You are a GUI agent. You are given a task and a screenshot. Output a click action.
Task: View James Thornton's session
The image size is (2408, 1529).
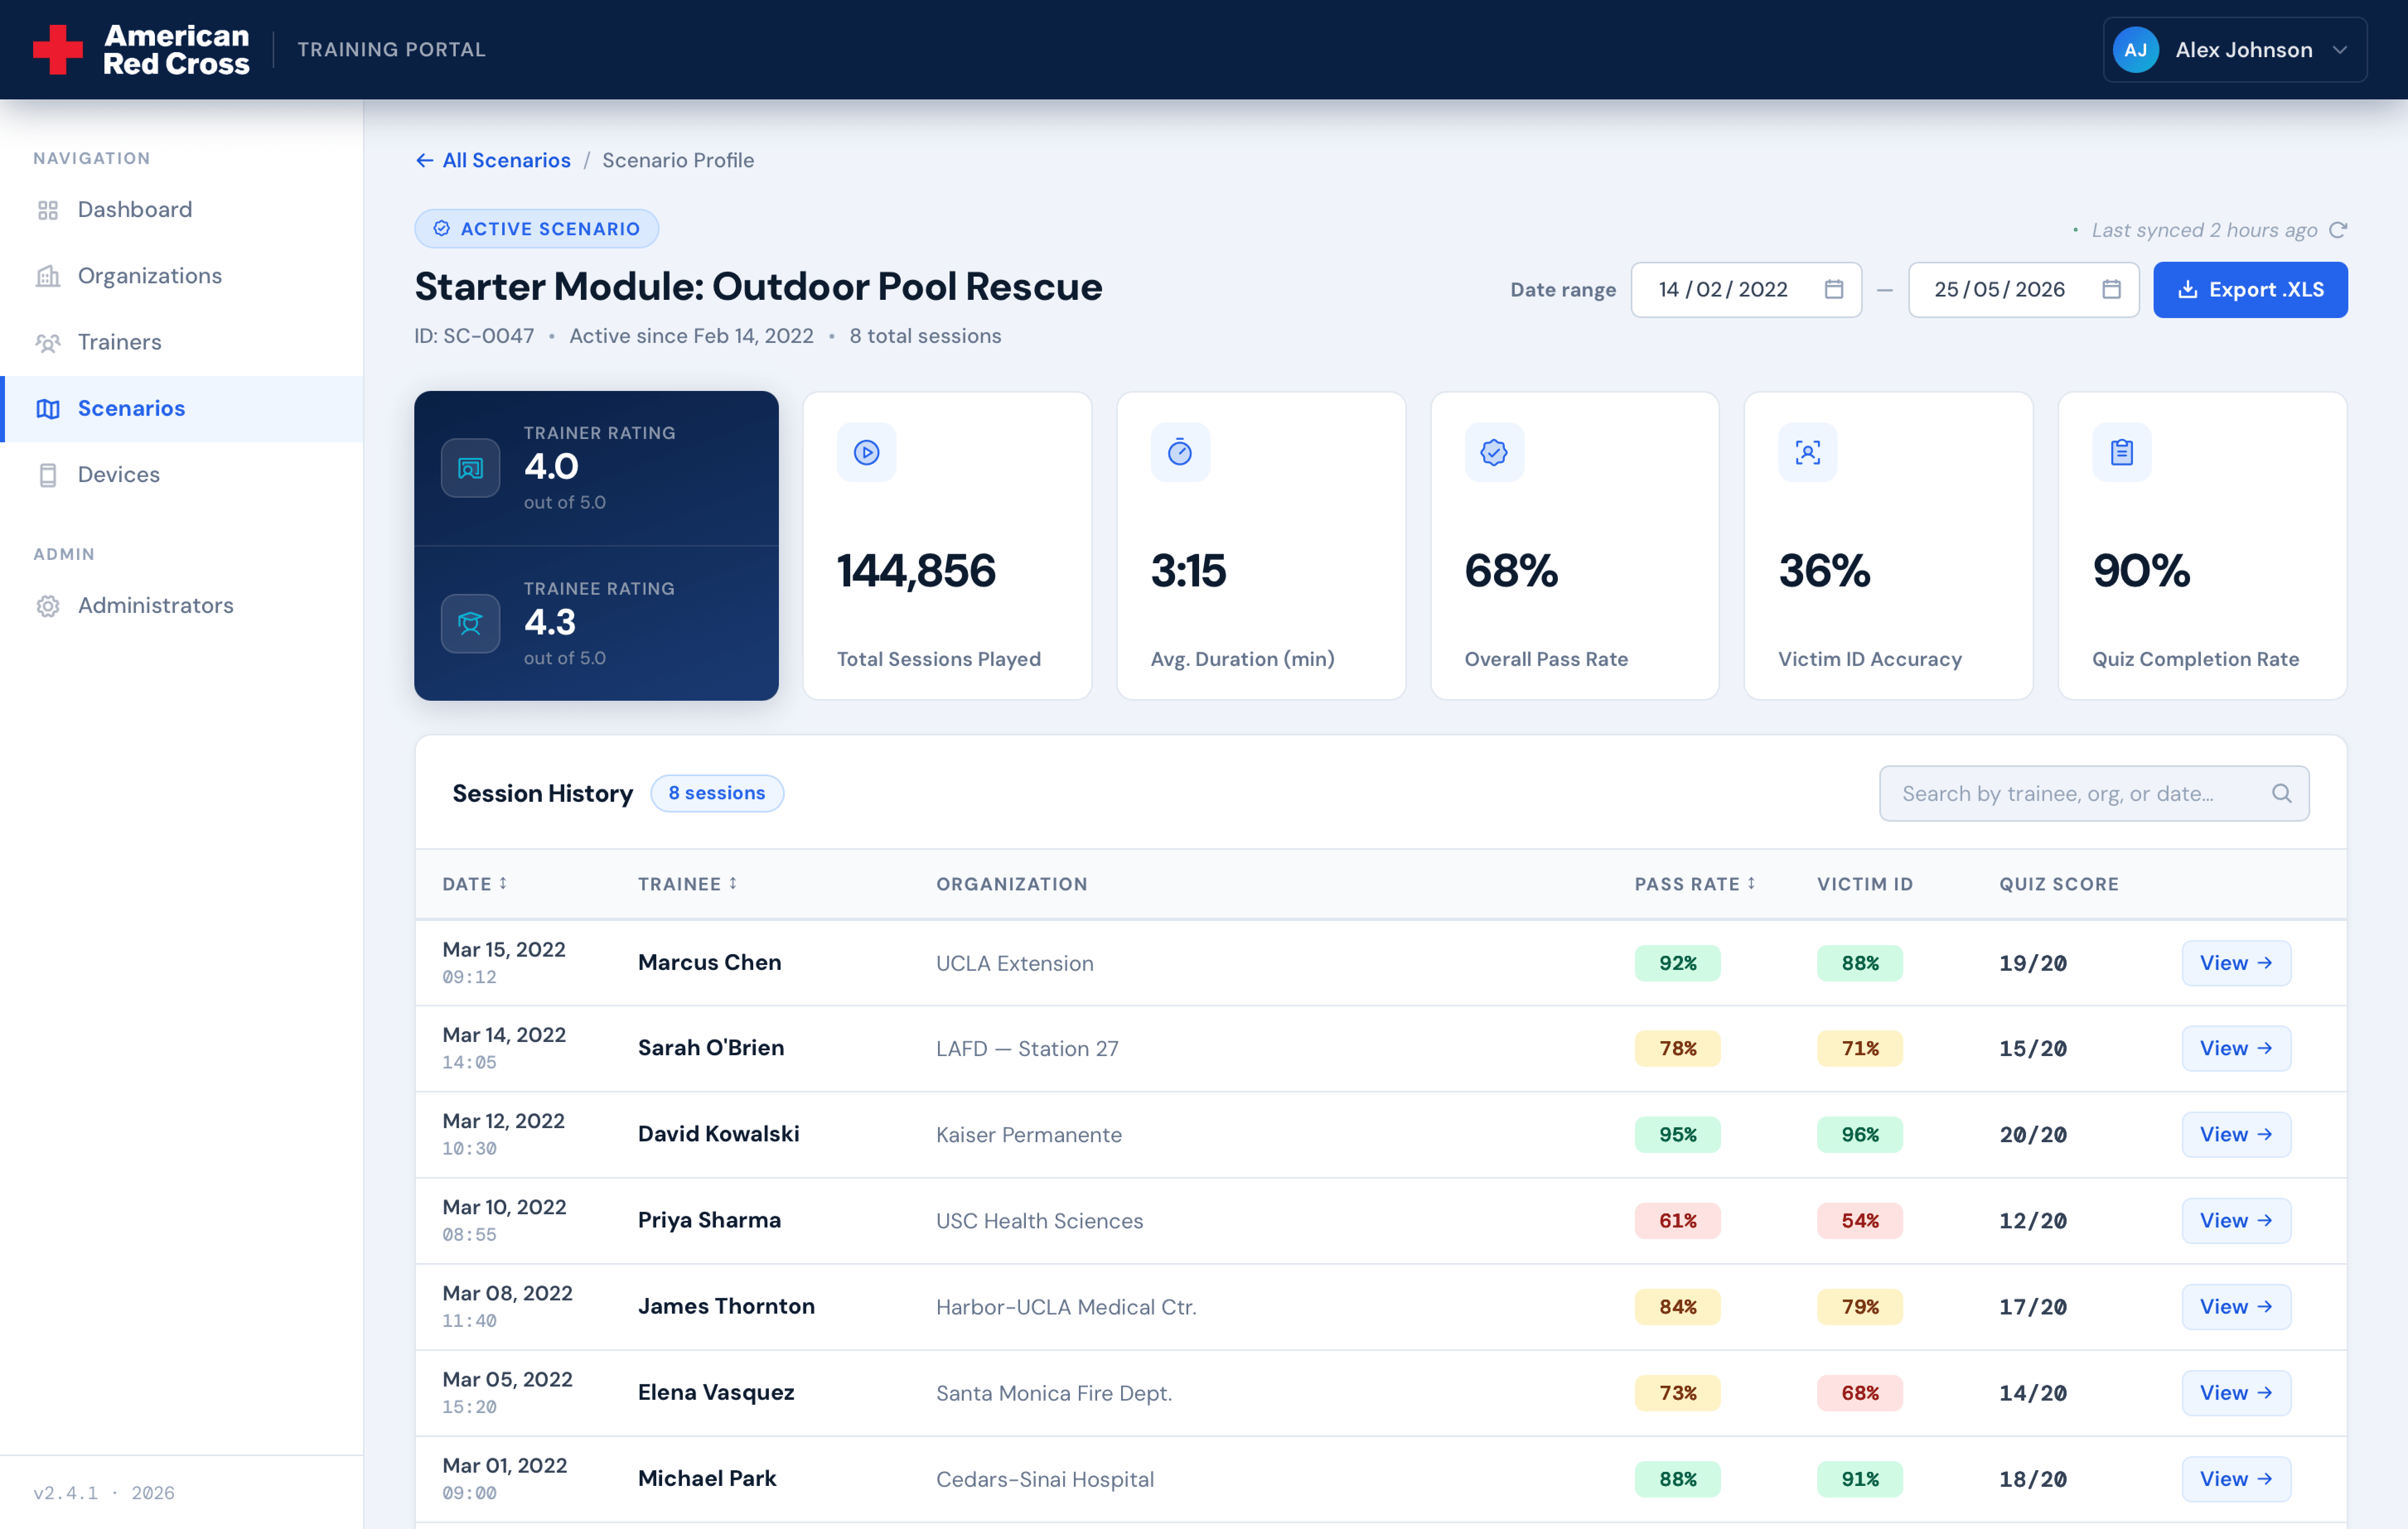tap(2236, 1306)
